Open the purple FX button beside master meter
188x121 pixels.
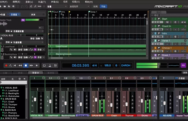pyautogui.click(x=183, y=65)
